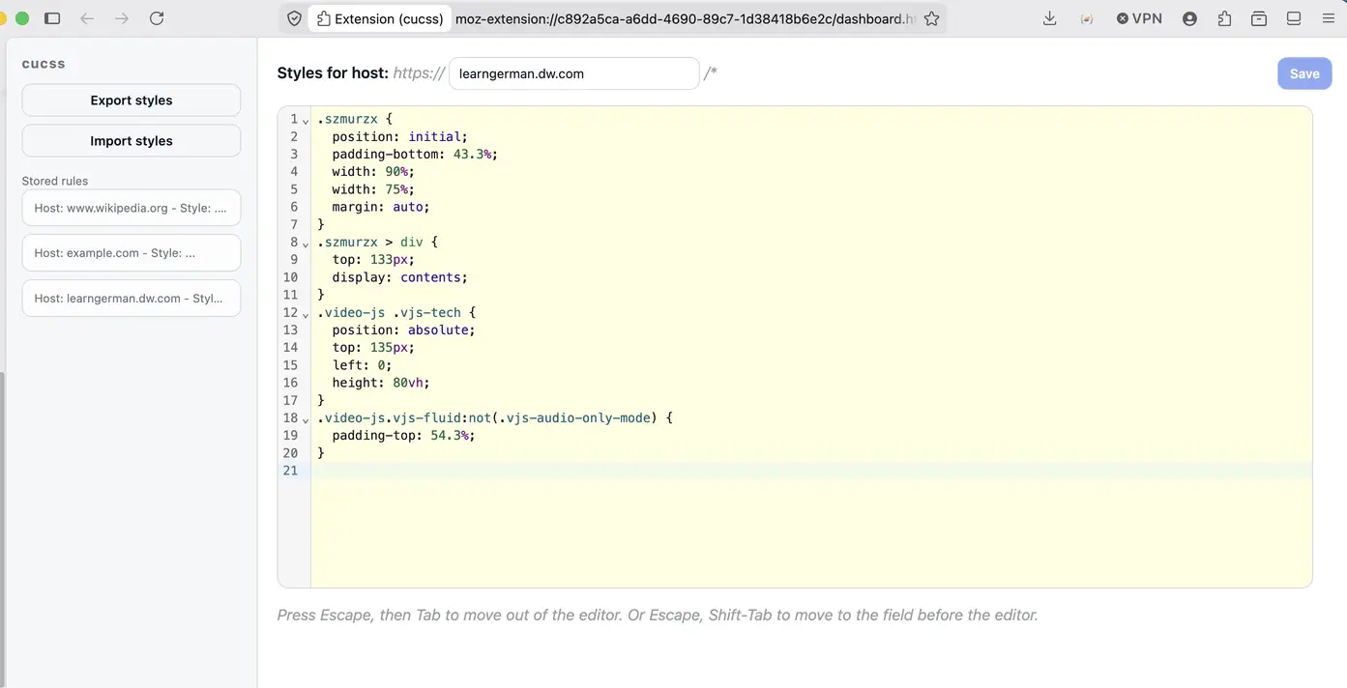
Task: Click the text 'width: 90%;'
Action: point(373,171)
